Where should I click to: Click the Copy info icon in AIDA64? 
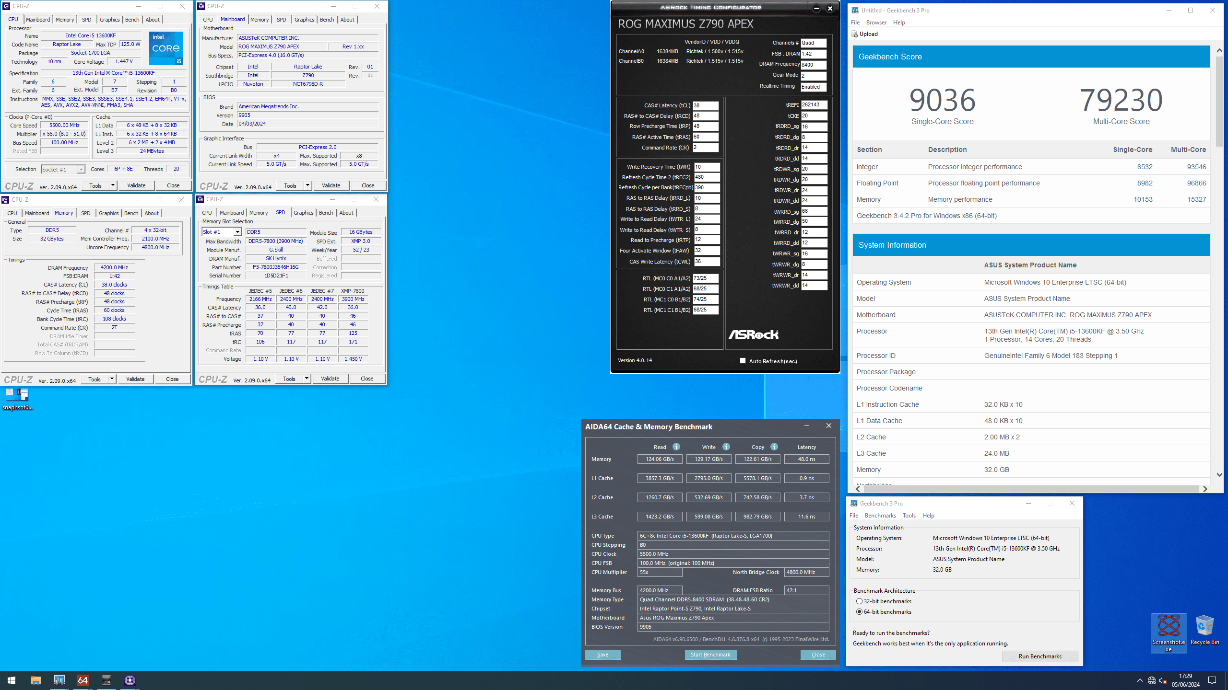pyautogui.click(x=774, y=447)
